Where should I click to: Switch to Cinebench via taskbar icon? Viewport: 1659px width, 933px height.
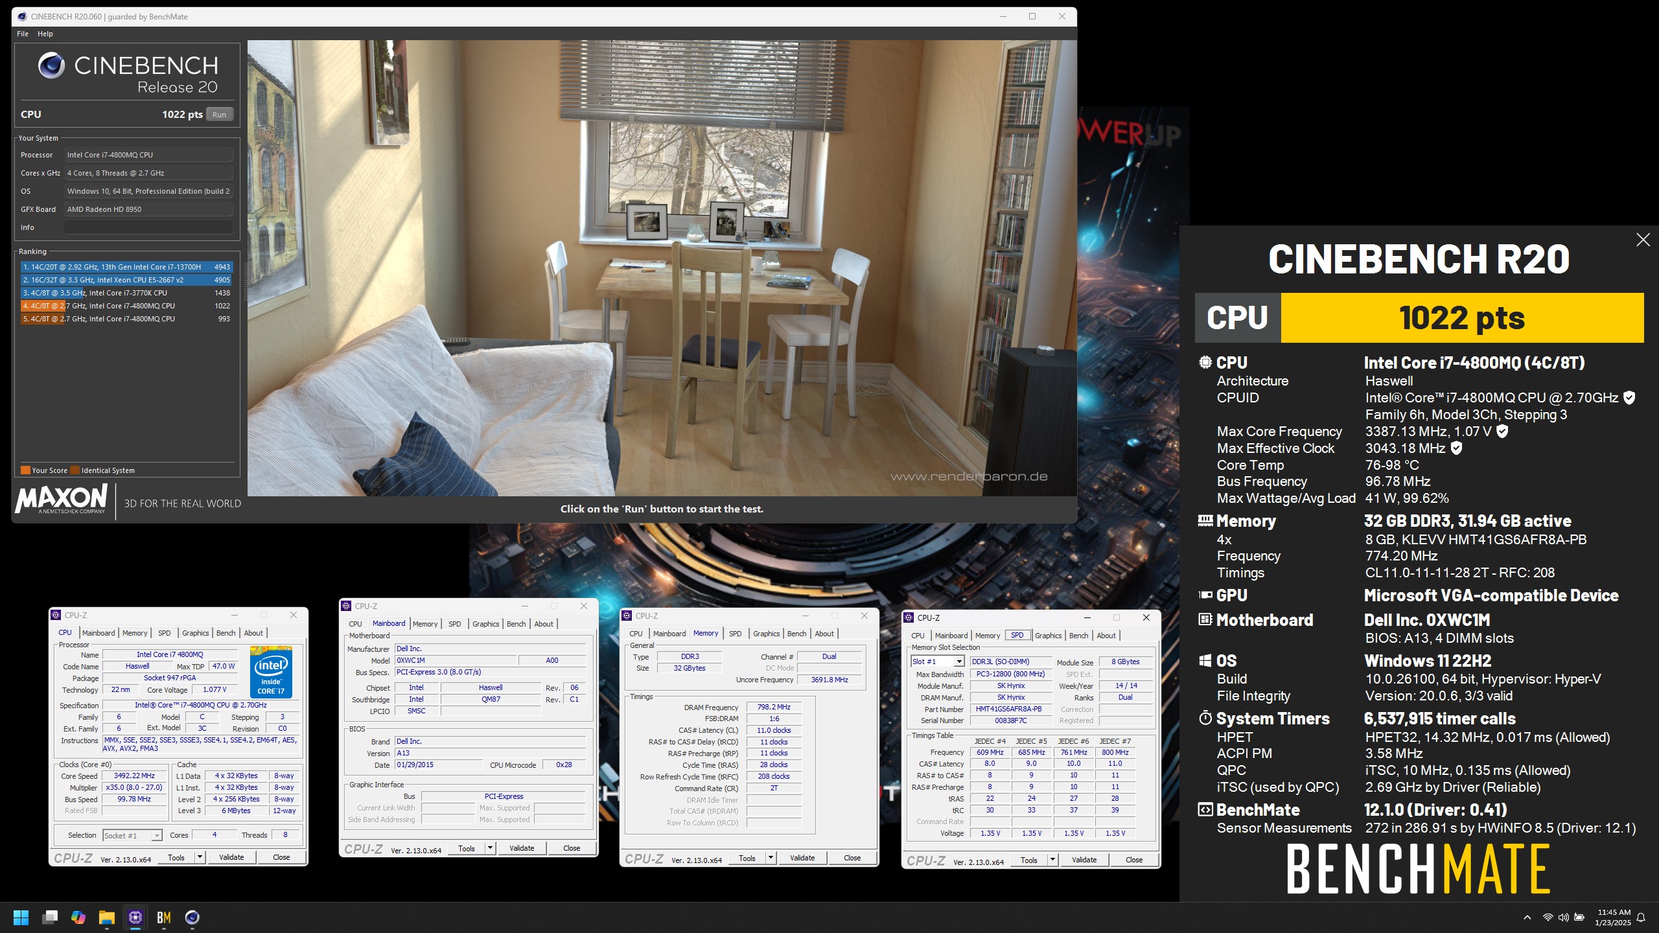tap(192, 917)
